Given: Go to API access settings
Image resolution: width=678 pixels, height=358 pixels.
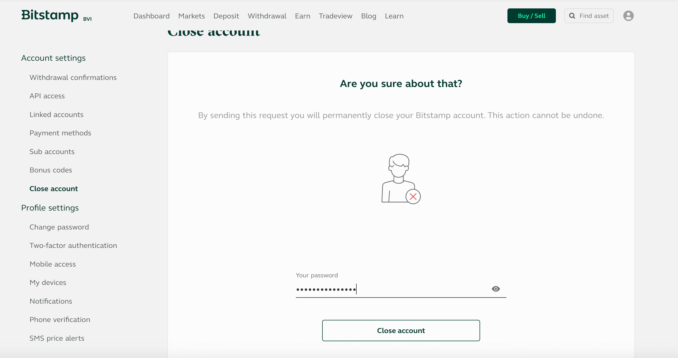Looking at the screenshot, I should pos(47,96).
